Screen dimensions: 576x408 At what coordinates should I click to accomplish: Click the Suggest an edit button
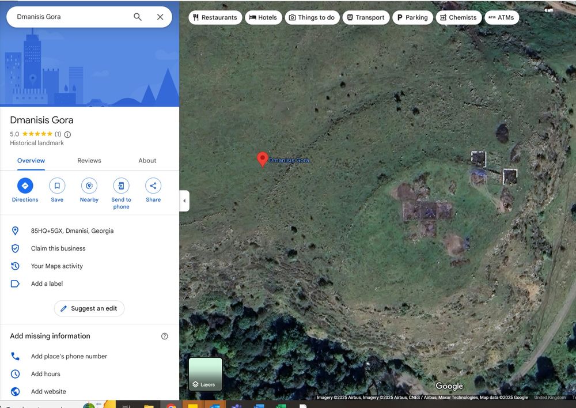[89, 308]
